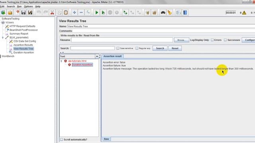
Task: Click the Copy toolbar icon
Action: 59,12
